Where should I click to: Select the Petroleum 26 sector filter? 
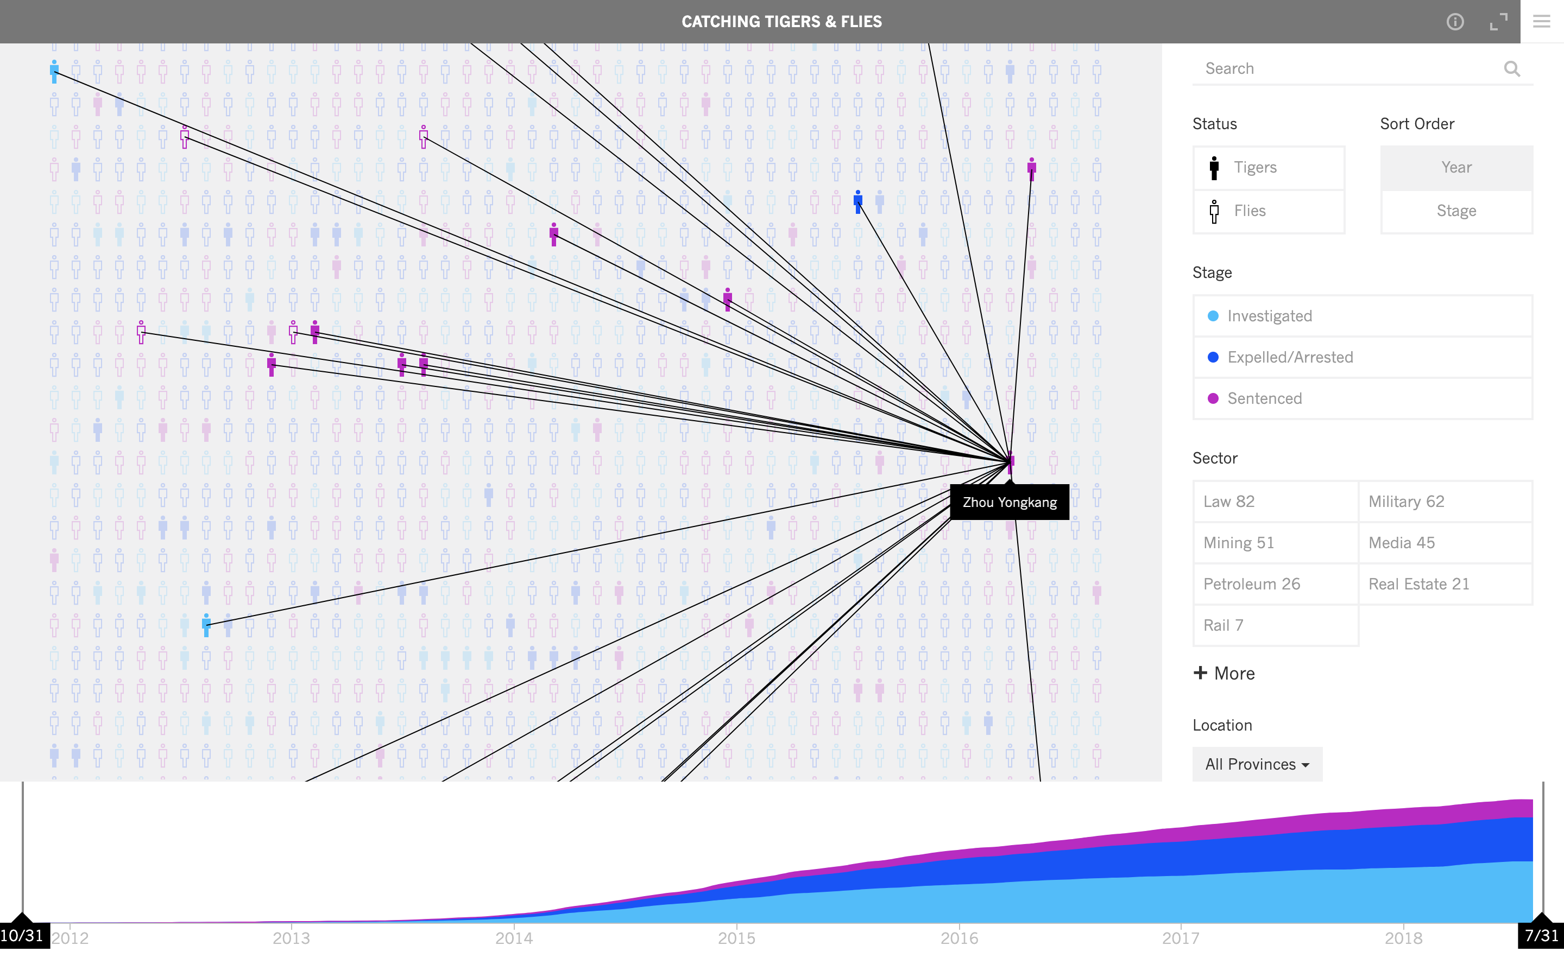[1275, 583]
